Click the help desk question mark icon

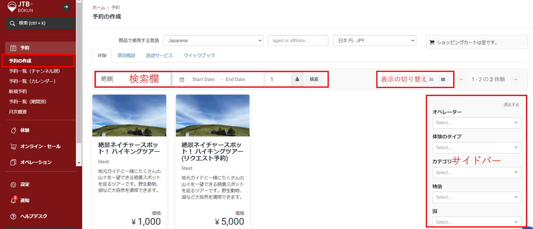coord(13,216)
